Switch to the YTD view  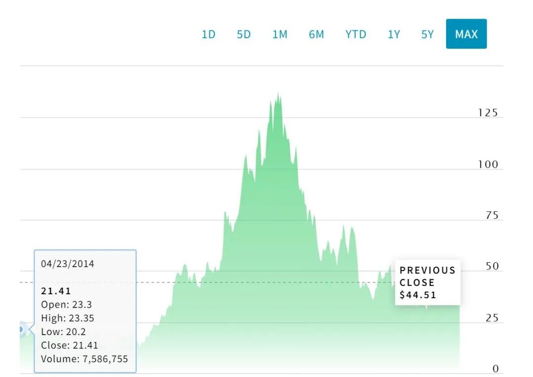(356, 34)
